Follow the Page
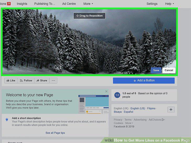Viewport: 191px width, 143px height. coord(26,80)
